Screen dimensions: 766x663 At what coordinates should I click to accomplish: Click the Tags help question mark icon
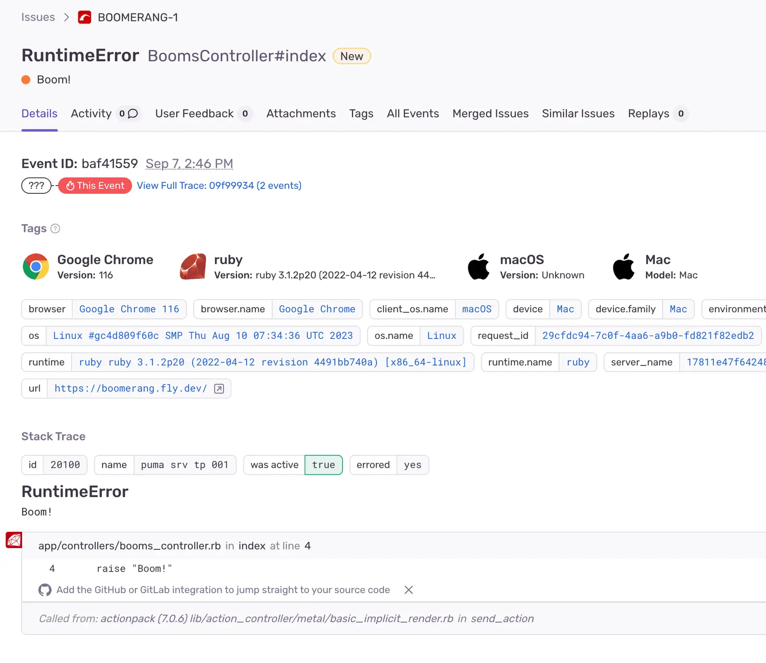[55, 229]
